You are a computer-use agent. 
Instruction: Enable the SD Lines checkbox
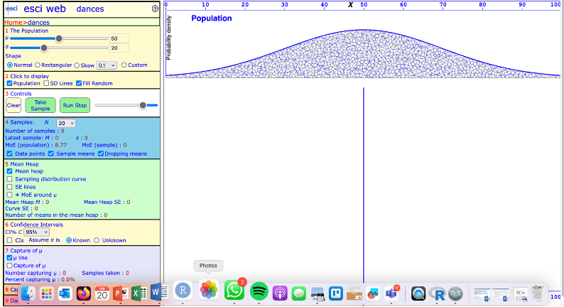46,83
